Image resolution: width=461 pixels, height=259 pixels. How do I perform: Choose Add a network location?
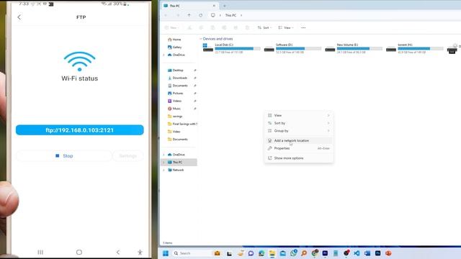coord(299,141)
